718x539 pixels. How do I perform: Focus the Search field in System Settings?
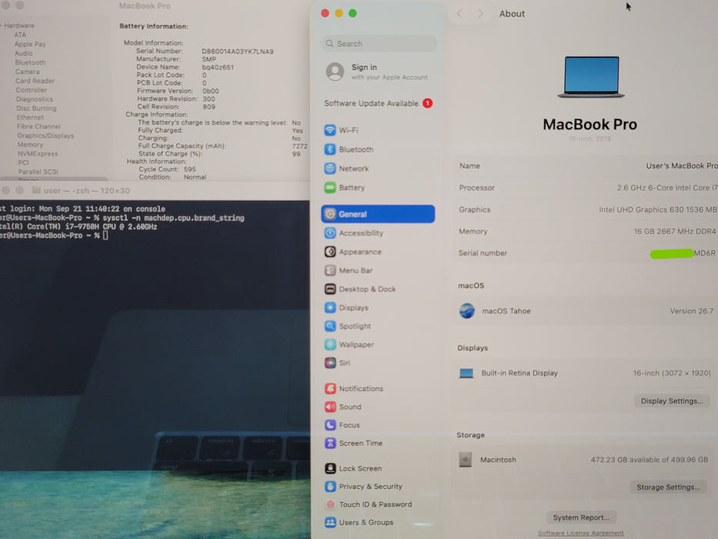pos(378,44)
